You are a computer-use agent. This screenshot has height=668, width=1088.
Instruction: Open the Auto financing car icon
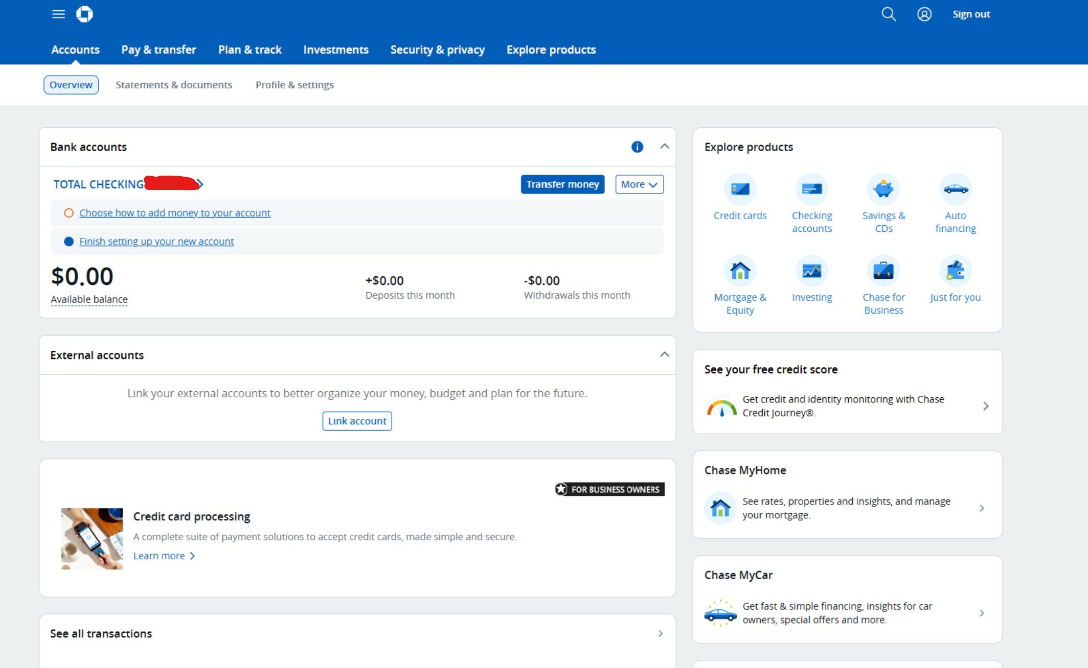956,189
